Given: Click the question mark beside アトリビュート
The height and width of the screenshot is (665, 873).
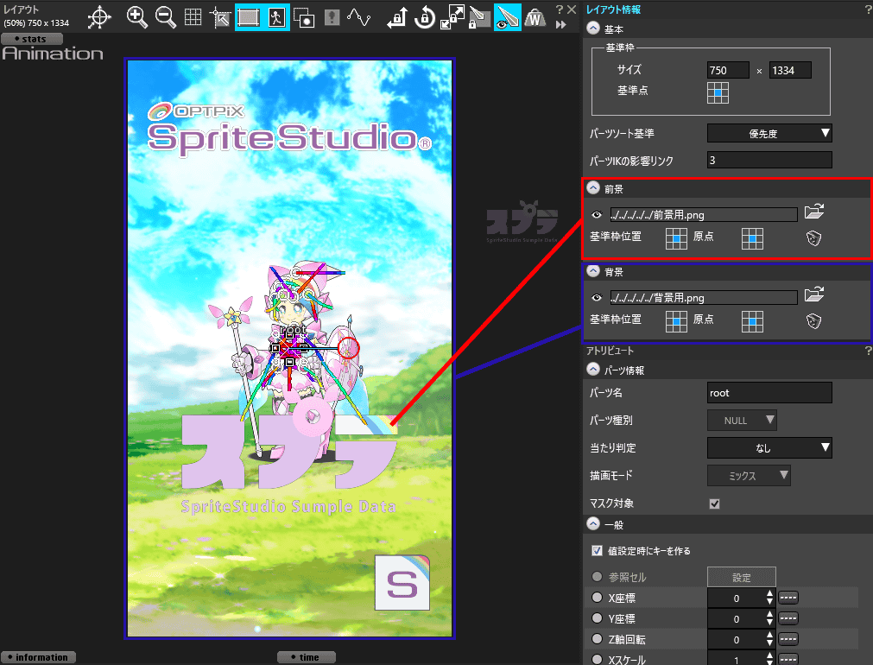Looking at the screenshot, I should coord(868,351).
